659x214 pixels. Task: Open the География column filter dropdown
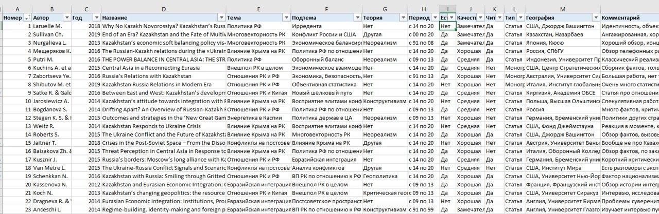click(596, 17)
